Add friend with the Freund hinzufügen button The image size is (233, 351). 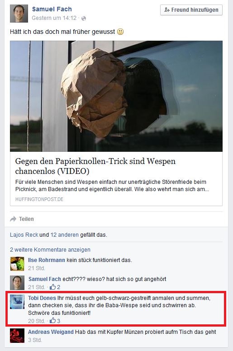coord(191,10)
